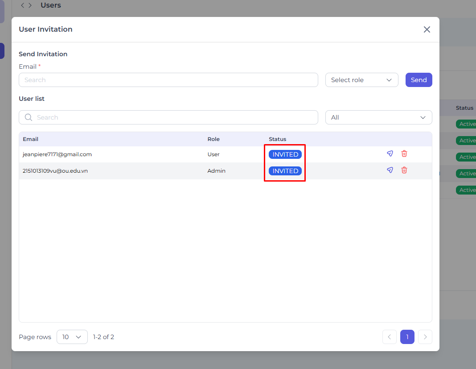
Task: Select page 1 in pagination
Action: pyautogui.click(x=407, y=337)
